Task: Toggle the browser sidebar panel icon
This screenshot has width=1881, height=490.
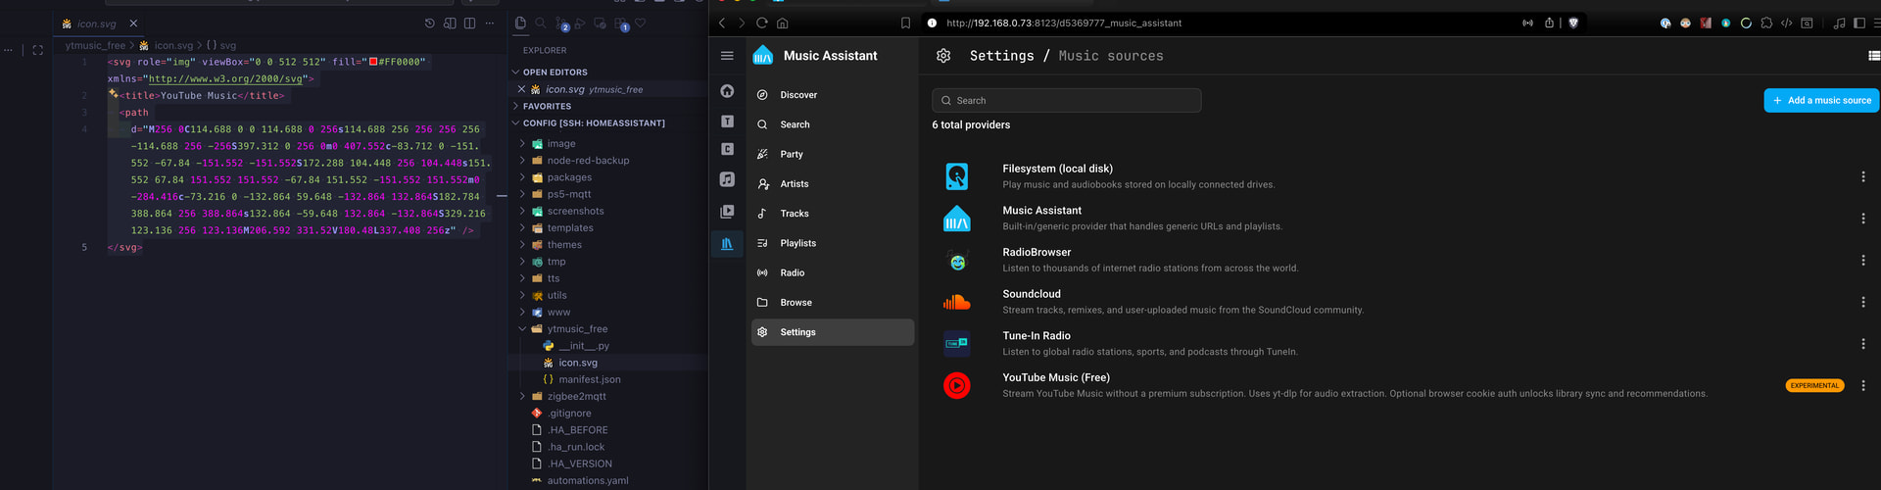Action: (1858, 24)
